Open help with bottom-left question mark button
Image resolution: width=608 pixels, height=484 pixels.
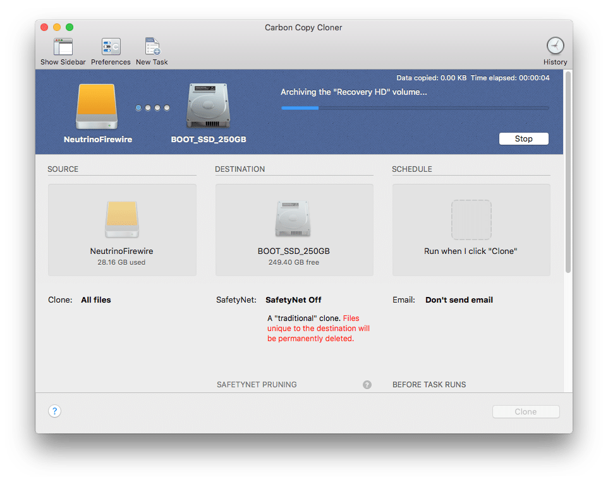coord(55,411)
